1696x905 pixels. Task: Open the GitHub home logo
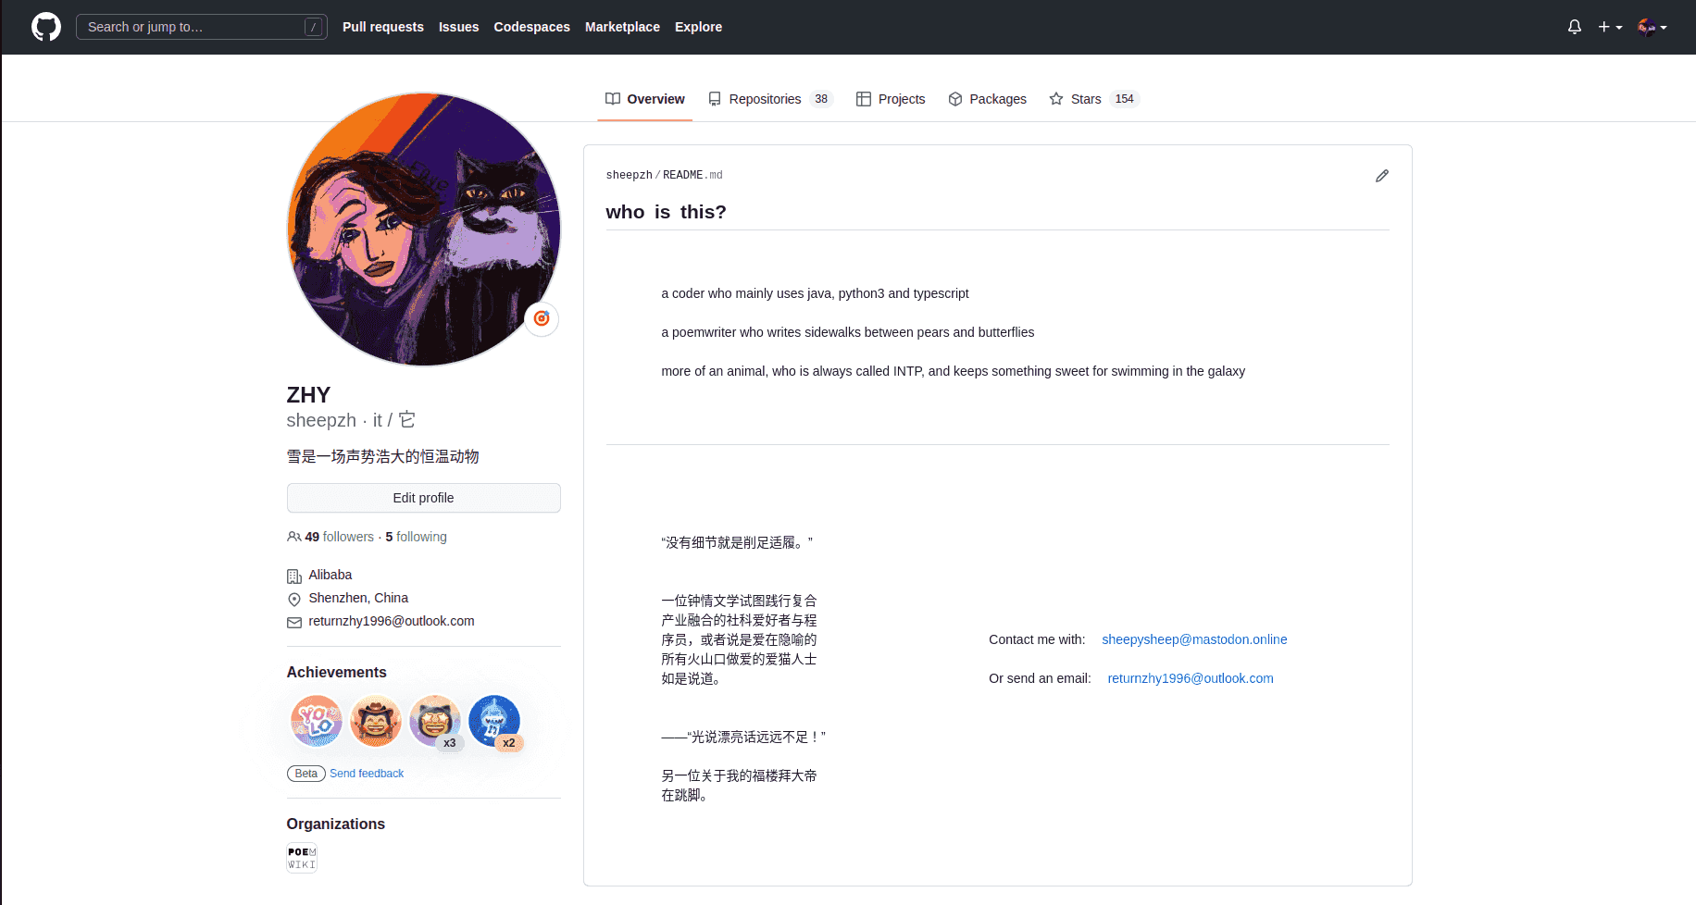(46, 27)
